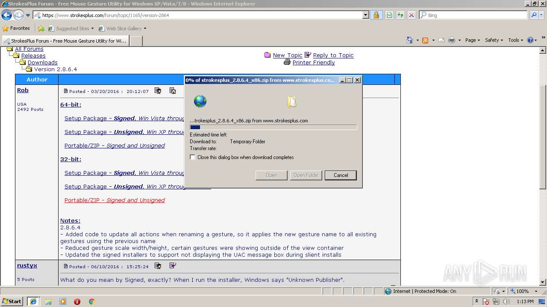The image size is (547, 307).
Task: Click the URL address field
Action: pyautogui.click(x=197, y=15)
